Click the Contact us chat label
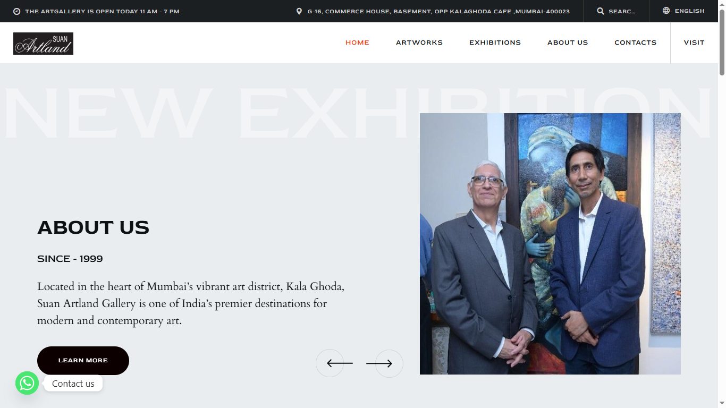This screenshot has width=726, height=408. pyautogui.click(x=73, y=384)
